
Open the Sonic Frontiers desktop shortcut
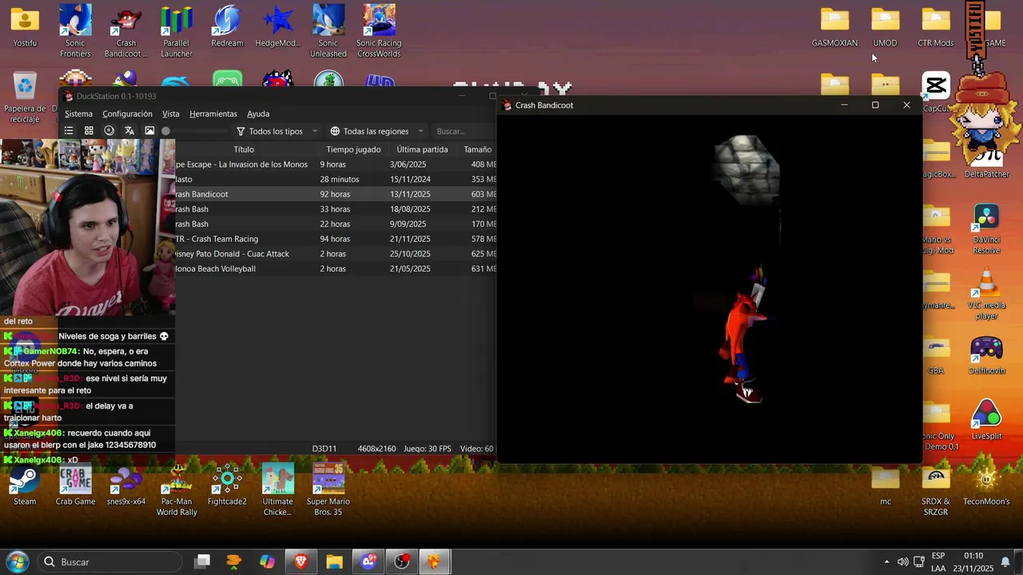75,31
